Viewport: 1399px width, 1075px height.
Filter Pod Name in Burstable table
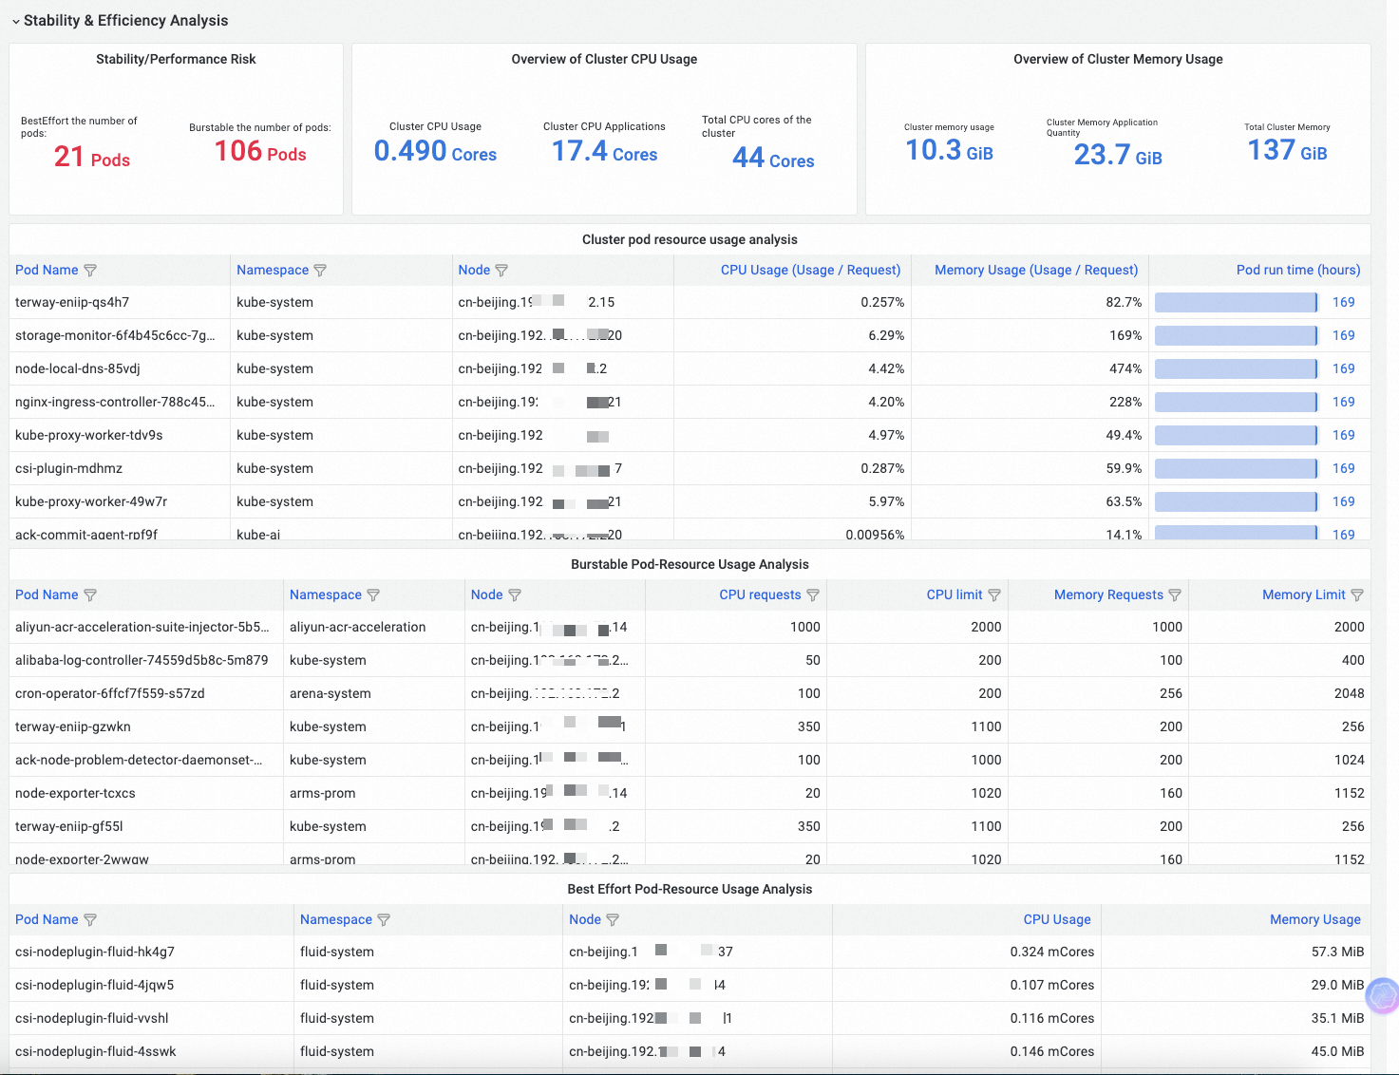(x=90, y=595)
